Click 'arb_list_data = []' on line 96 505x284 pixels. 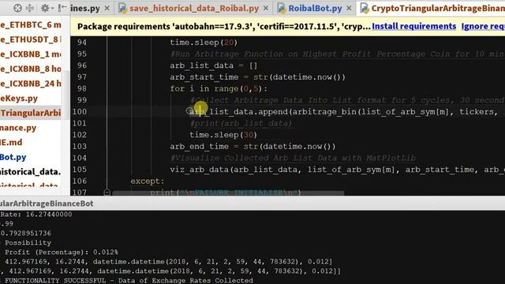coord(214,65)
